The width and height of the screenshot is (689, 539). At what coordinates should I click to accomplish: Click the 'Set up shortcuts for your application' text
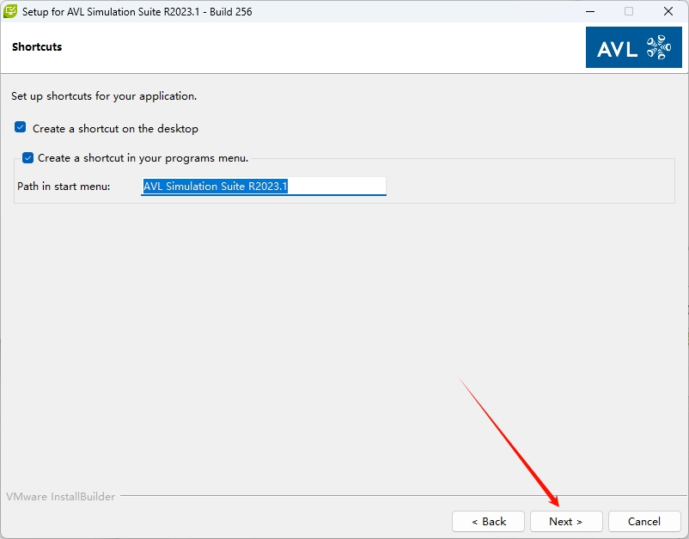[x=104, y=96]
